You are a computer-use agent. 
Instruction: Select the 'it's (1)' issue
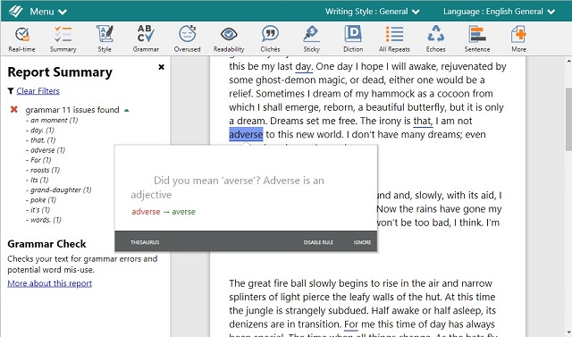pyautogui.click(x=38, y=210)
